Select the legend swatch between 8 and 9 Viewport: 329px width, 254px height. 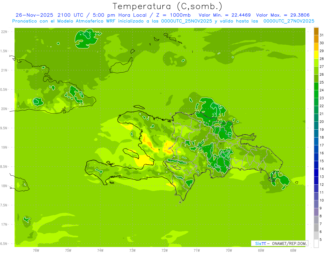(316, 212)
